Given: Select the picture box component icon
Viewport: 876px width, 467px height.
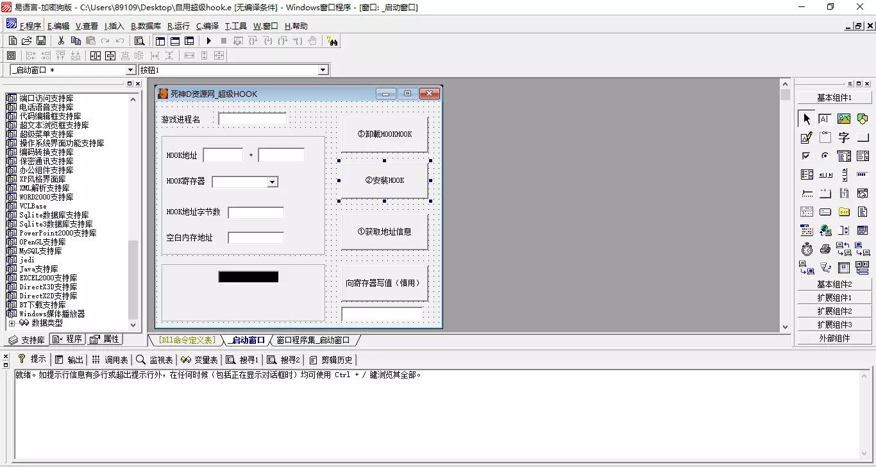Looking at the screenshot, I should click(x=844, y=119).
